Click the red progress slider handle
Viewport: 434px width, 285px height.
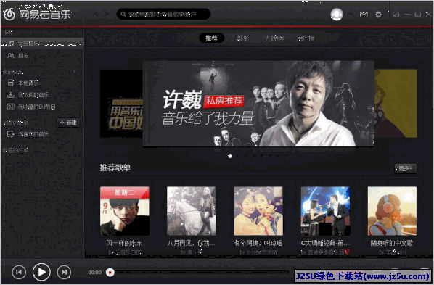tap(110, 273)
